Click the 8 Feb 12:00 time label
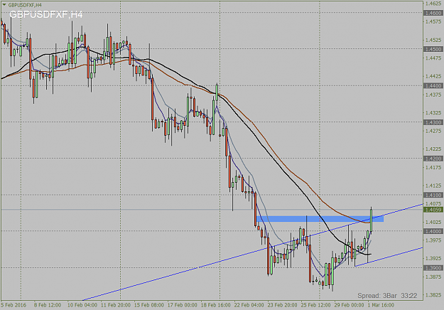444x310 pixels. (x=48, y=305)
